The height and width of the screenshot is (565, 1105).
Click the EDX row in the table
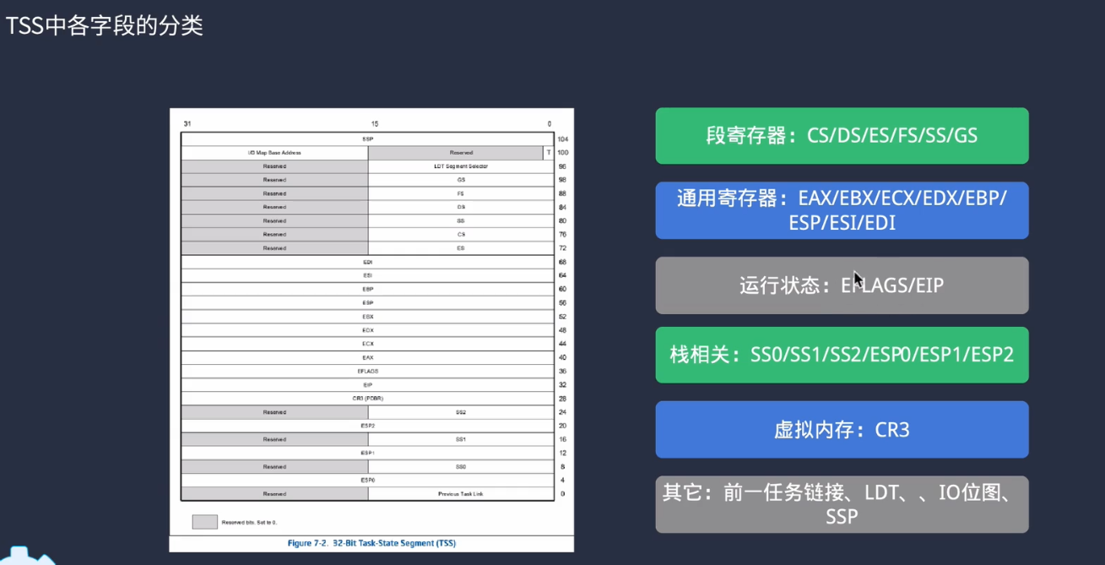click(367, 330)
